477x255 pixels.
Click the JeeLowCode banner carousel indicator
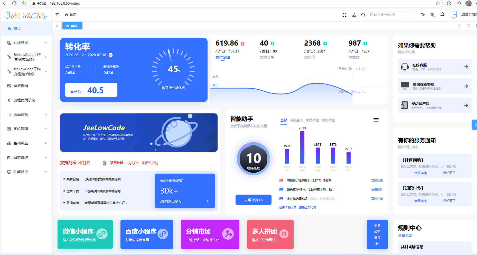click(139, 147)
